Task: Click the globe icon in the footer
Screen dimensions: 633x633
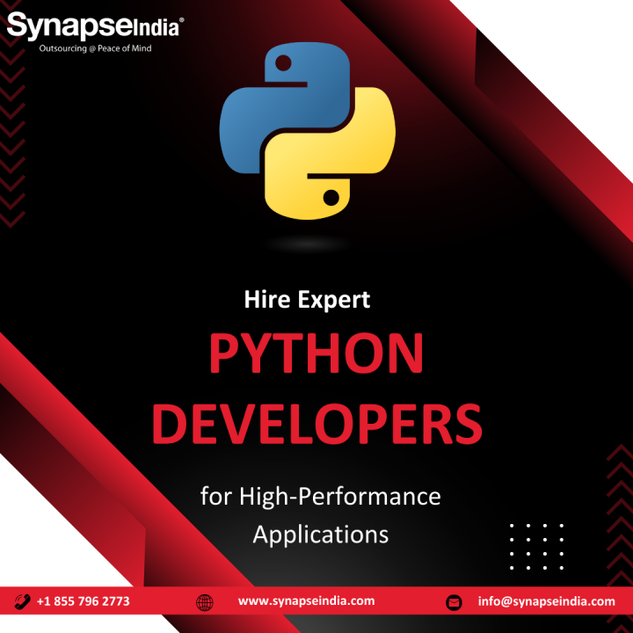Action: tap(205, 602)
